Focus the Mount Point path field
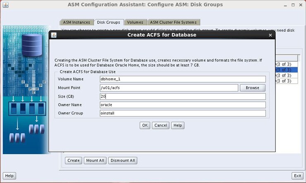The width and height of the screenshot is (306, 183). click(169, 88)
